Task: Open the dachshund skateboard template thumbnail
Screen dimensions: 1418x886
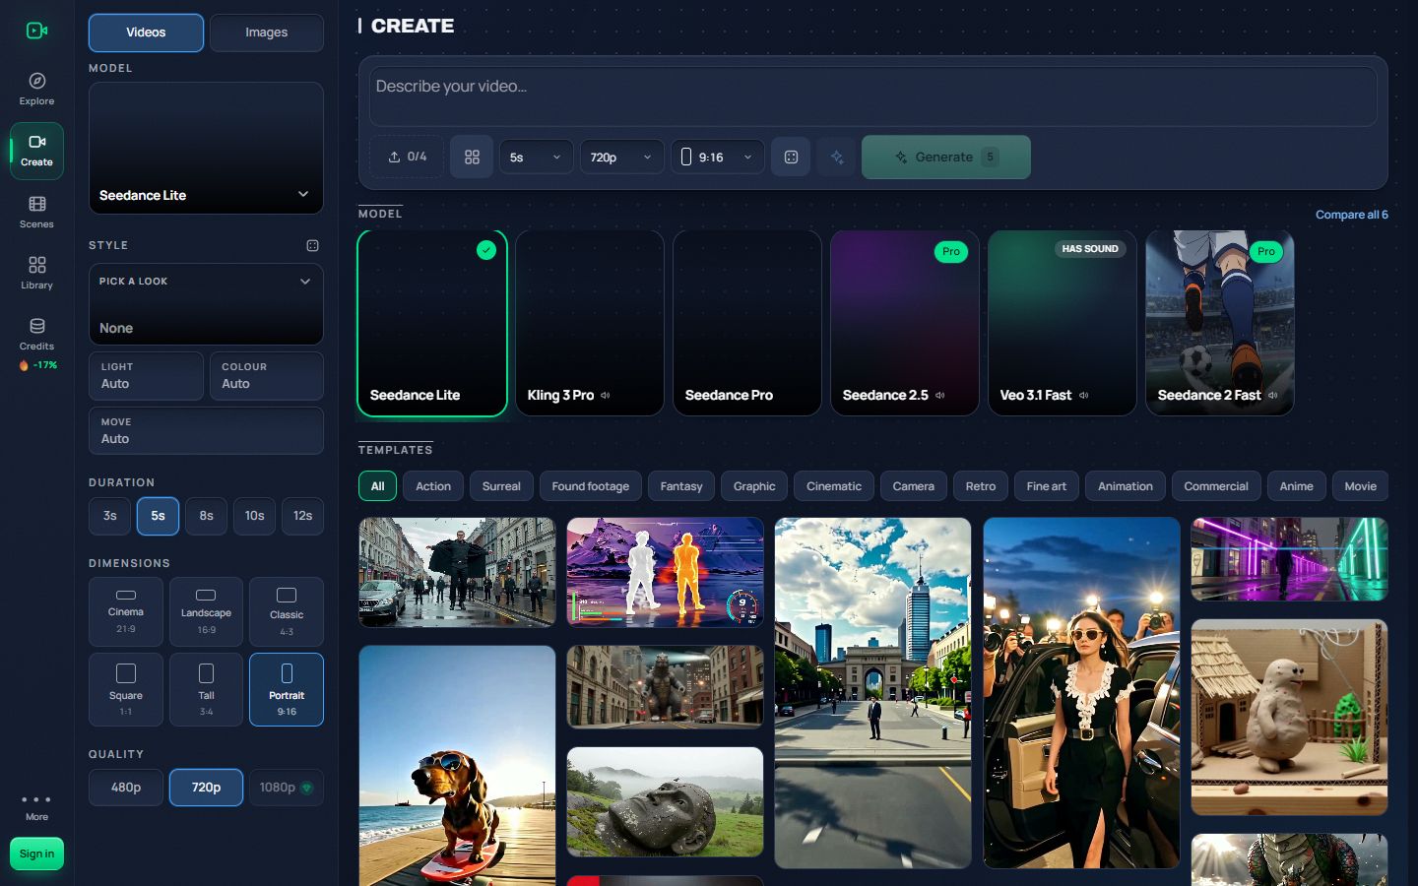Action: pyautogui.click(x=457, y=766)
